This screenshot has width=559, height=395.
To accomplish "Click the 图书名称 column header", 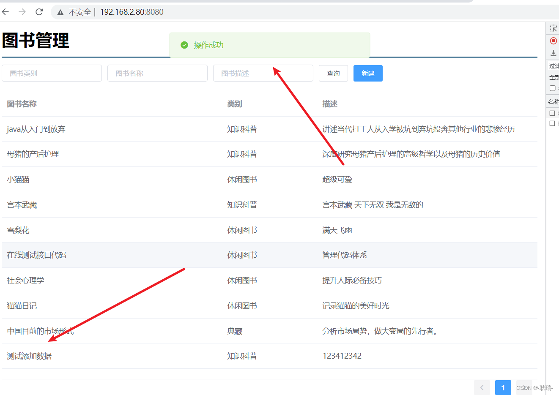I will 22,104.
